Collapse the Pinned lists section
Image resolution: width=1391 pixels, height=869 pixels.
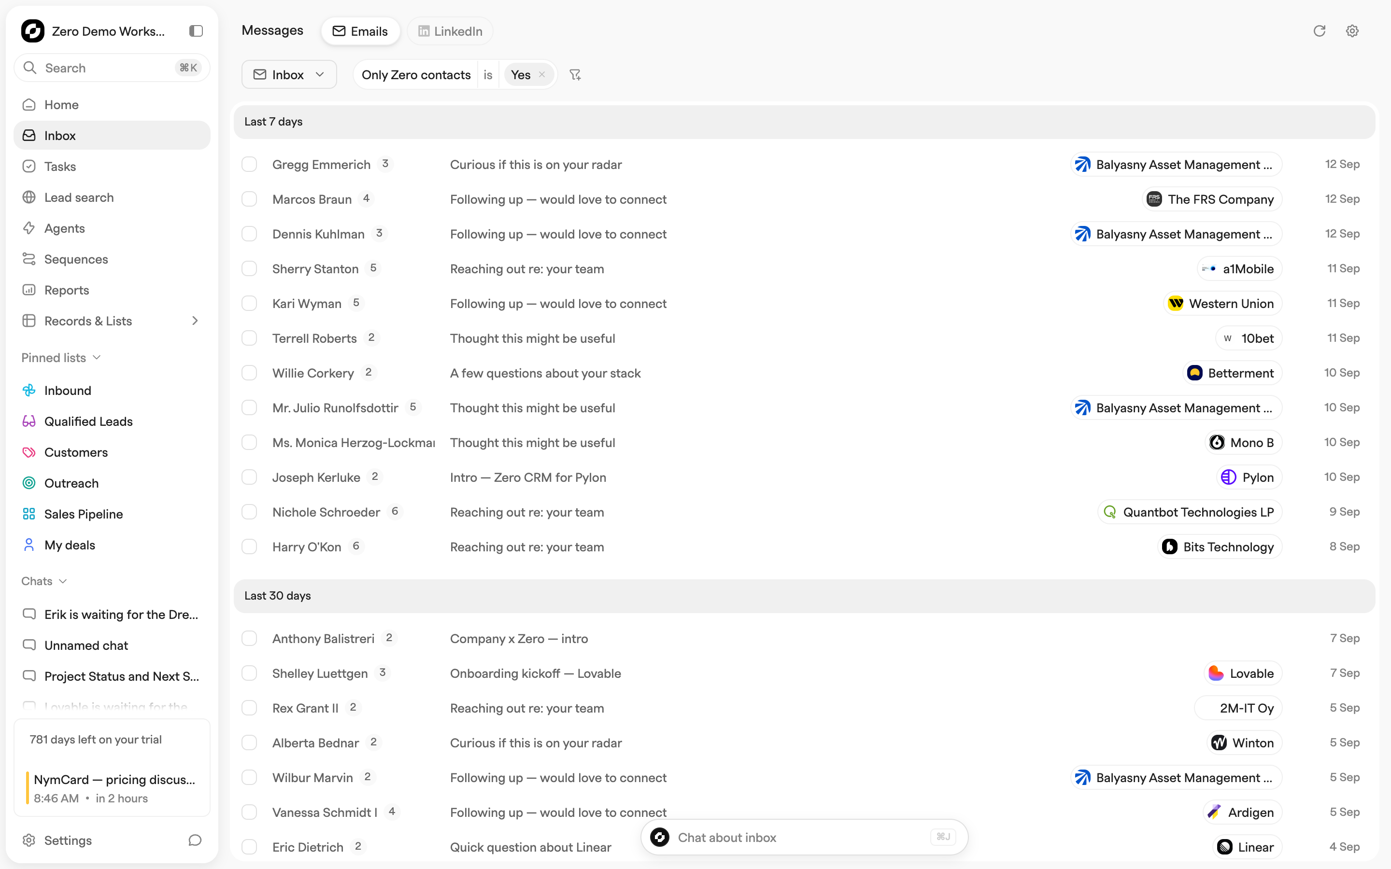pyautogui.click(x=61, y=357)
